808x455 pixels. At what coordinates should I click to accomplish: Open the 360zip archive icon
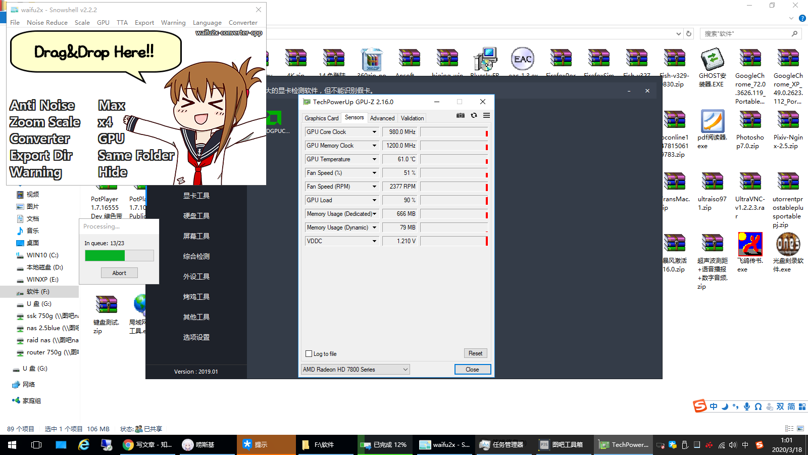tap(372, 60)
